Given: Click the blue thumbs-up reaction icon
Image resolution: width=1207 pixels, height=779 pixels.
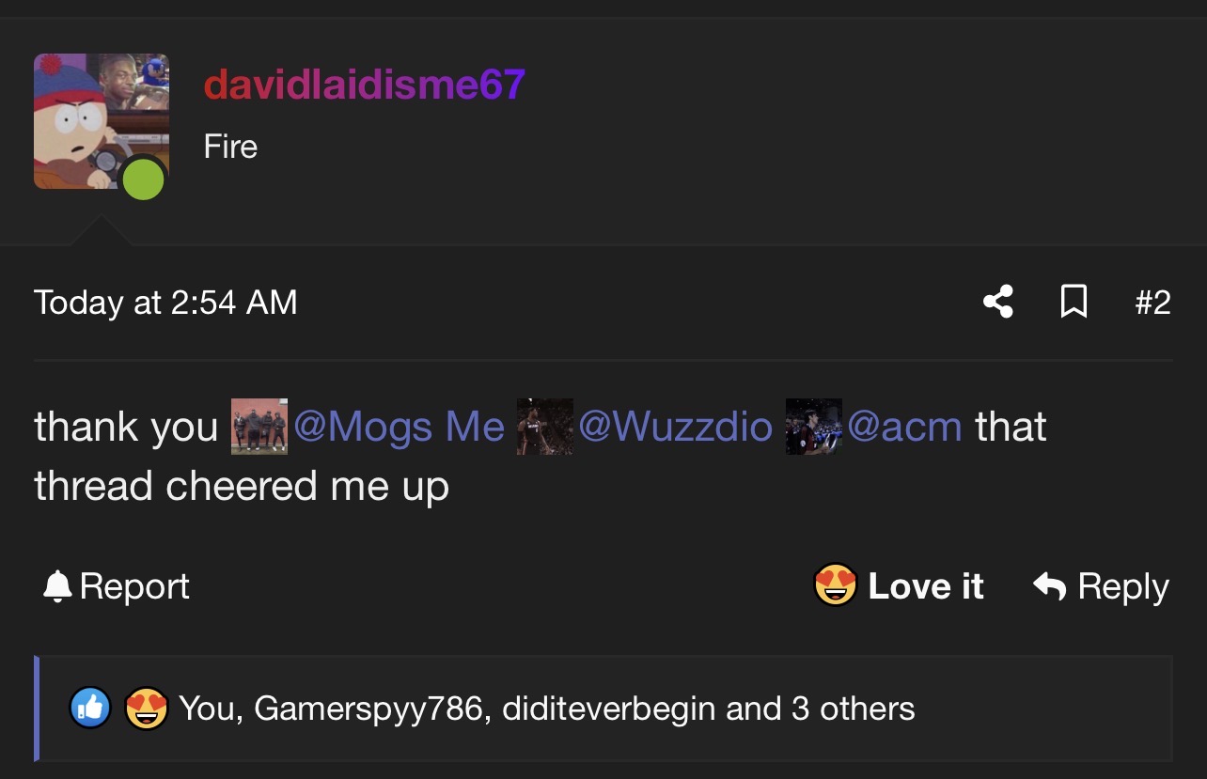Looking at the screenshot, I should pyautogui.click(x=91, y=709).
